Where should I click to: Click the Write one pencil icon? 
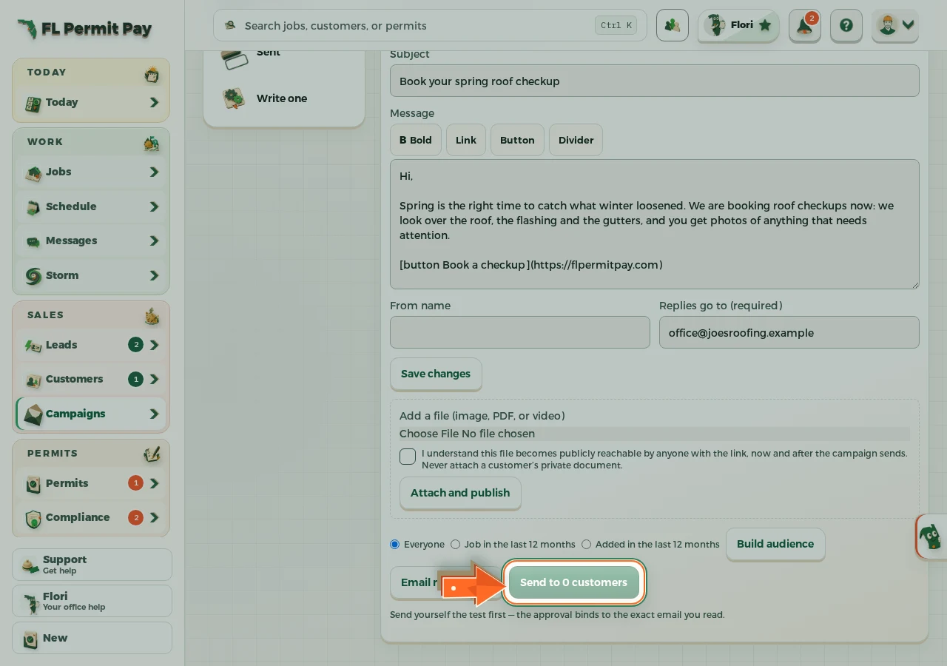[x=235, y=99]
